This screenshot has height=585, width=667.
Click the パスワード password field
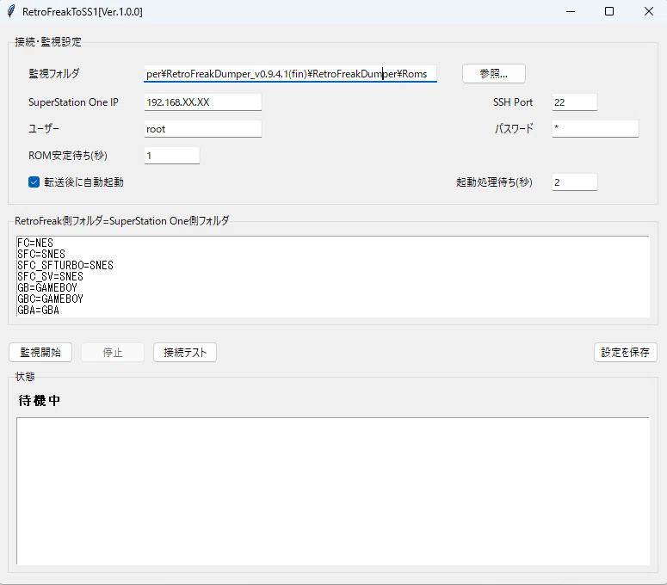tap(595, 128)
